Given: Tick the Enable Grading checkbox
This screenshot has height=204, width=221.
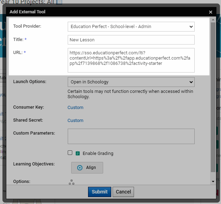Looking at the screenshot, I should pyautogui.click(x=70, y=153).
